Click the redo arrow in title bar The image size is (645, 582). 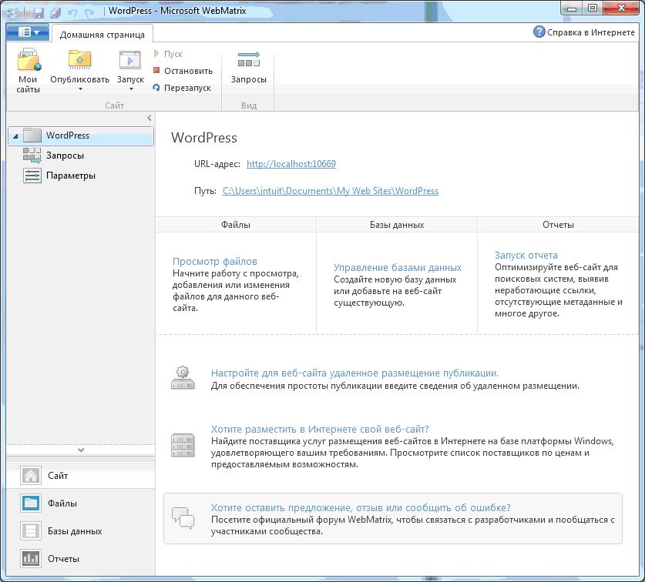[89, 13]
